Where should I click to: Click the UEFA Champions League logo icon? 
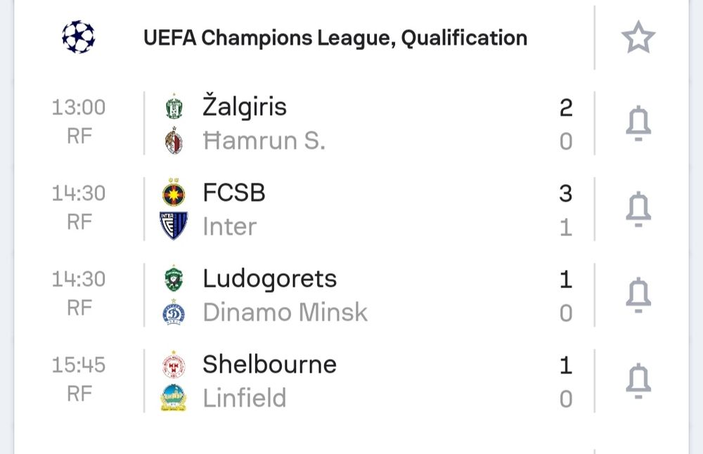click(78, 37)
